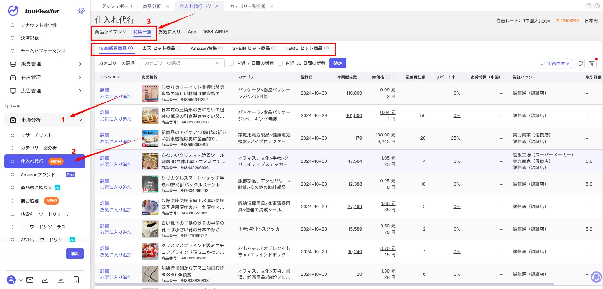Click the info icon next to SHEIN ヒット商品
Viewport: 603px width, 289px height.
(x=274, y=48)
